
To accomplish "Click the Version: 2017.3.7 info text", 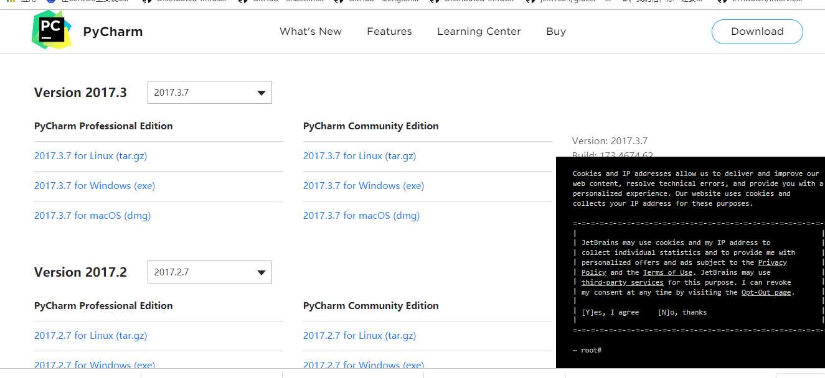I will tap(610, 141).
